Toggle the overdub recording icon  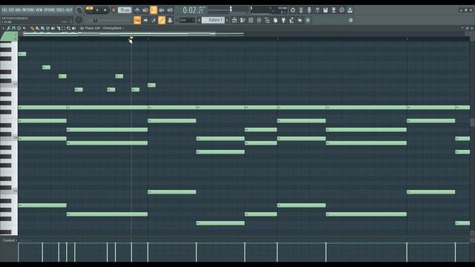162,10
